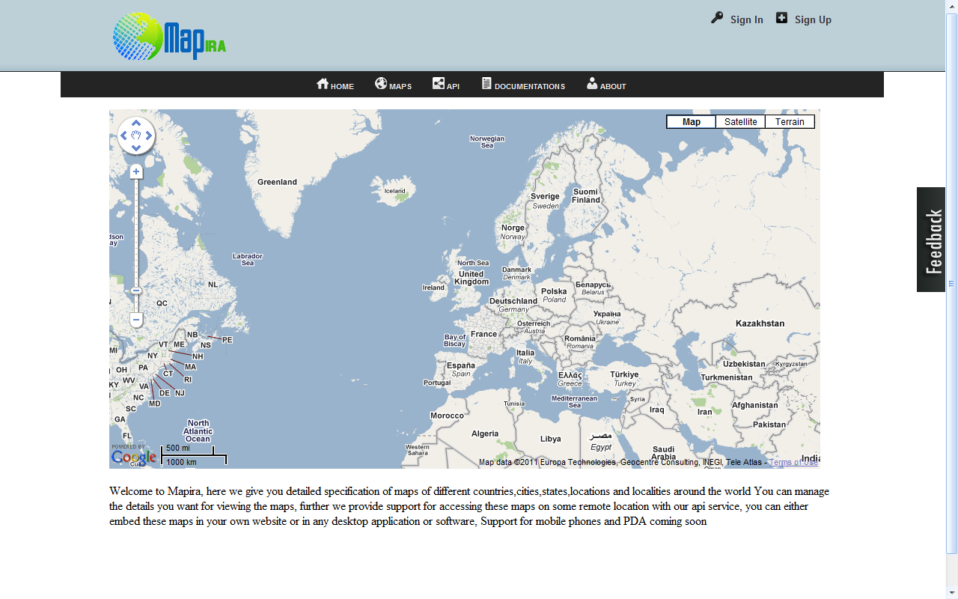Switch map view to Satellite

pyautogui.click(x=740, y=122)
